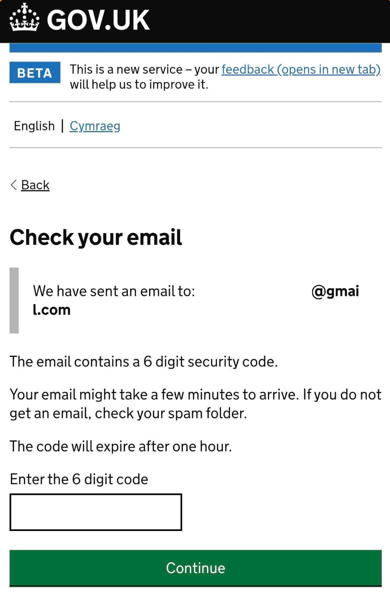Click the Enter the 6 digit code label
Screen dimensions: 390x596
pos(79,479)
